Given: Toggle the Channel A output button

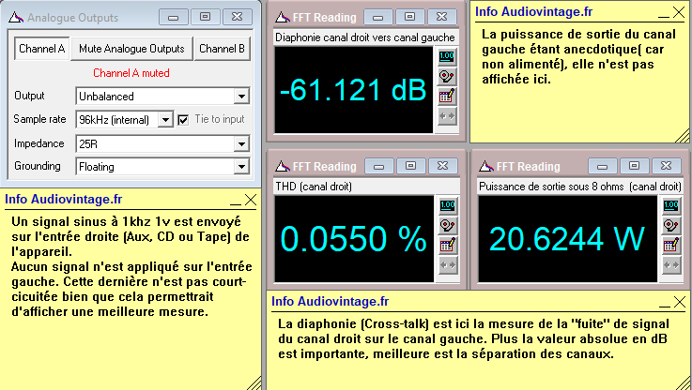Looking at the screenshot, I should (x=42, y=49).
